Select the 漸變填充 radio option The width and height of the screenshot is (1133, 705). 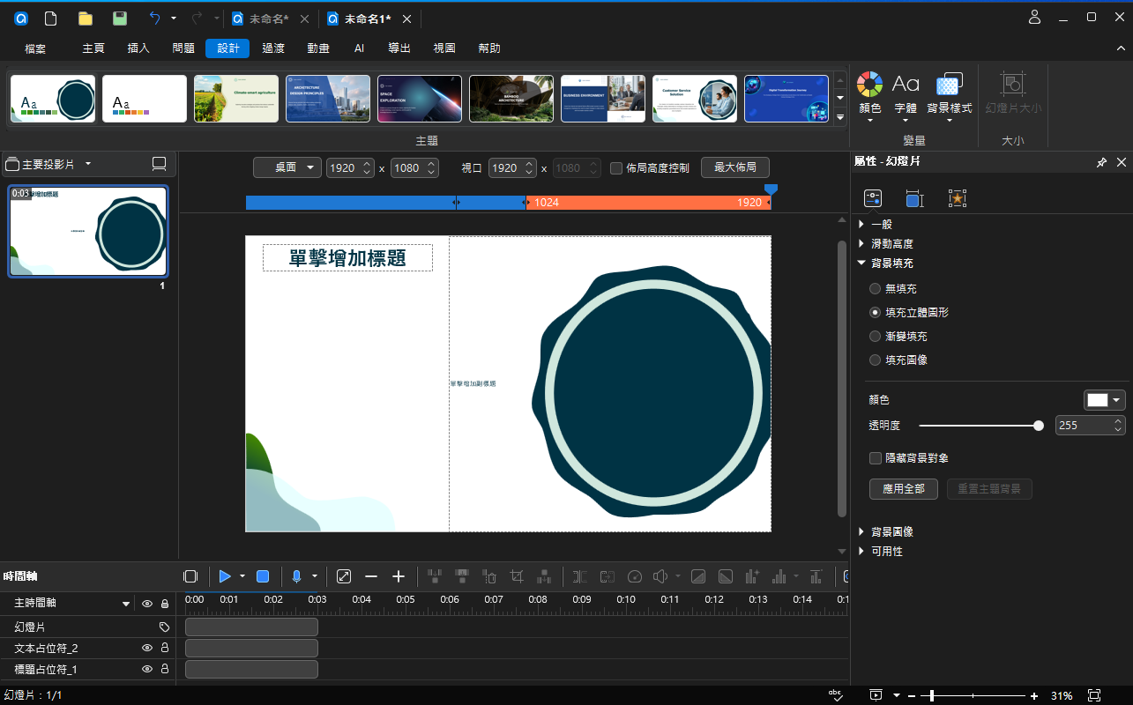(x=875, y=336)
